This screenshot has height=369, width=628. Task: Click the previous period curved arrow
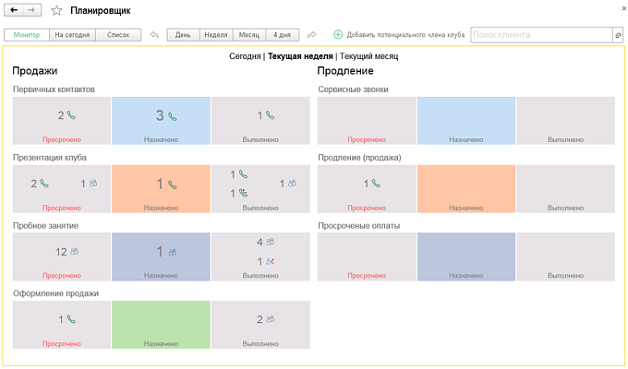(x=154, y=35)
